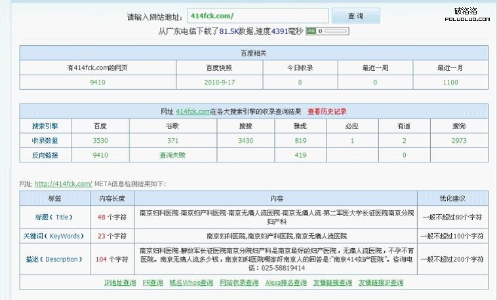Click the Google indexed count 371
This screenshot has height=300, width=497.
(172, 141)
